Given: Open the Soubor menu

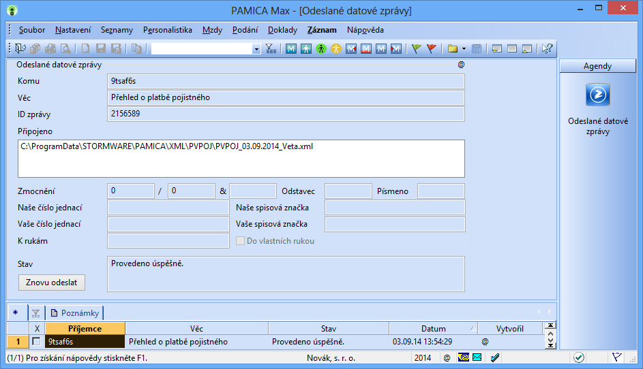Looking at the screenshot, I should [x=32, y=30].
